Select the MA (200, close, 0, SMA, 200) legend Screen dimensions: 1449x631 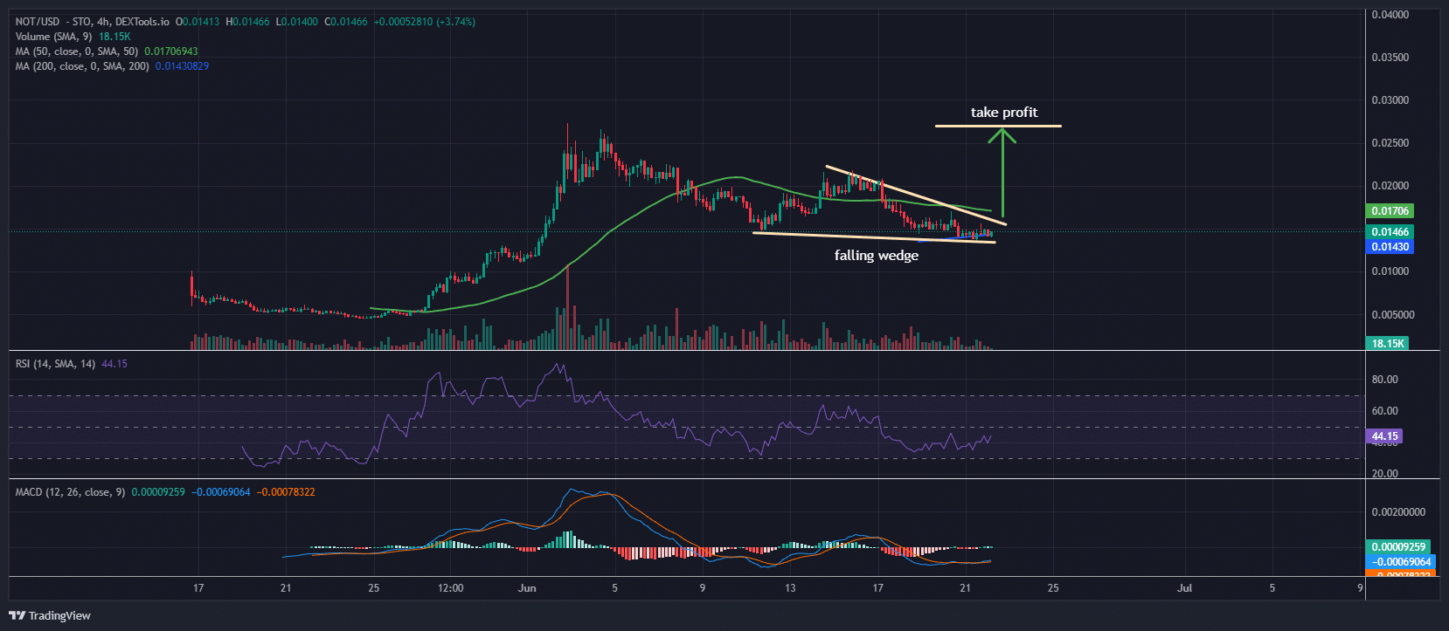tap(82, 66)
